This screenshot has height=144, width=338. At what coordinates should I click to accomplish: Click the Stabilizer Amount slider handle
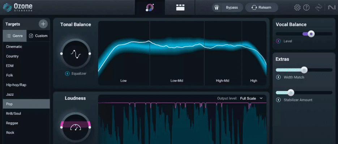tap(291, 93)
